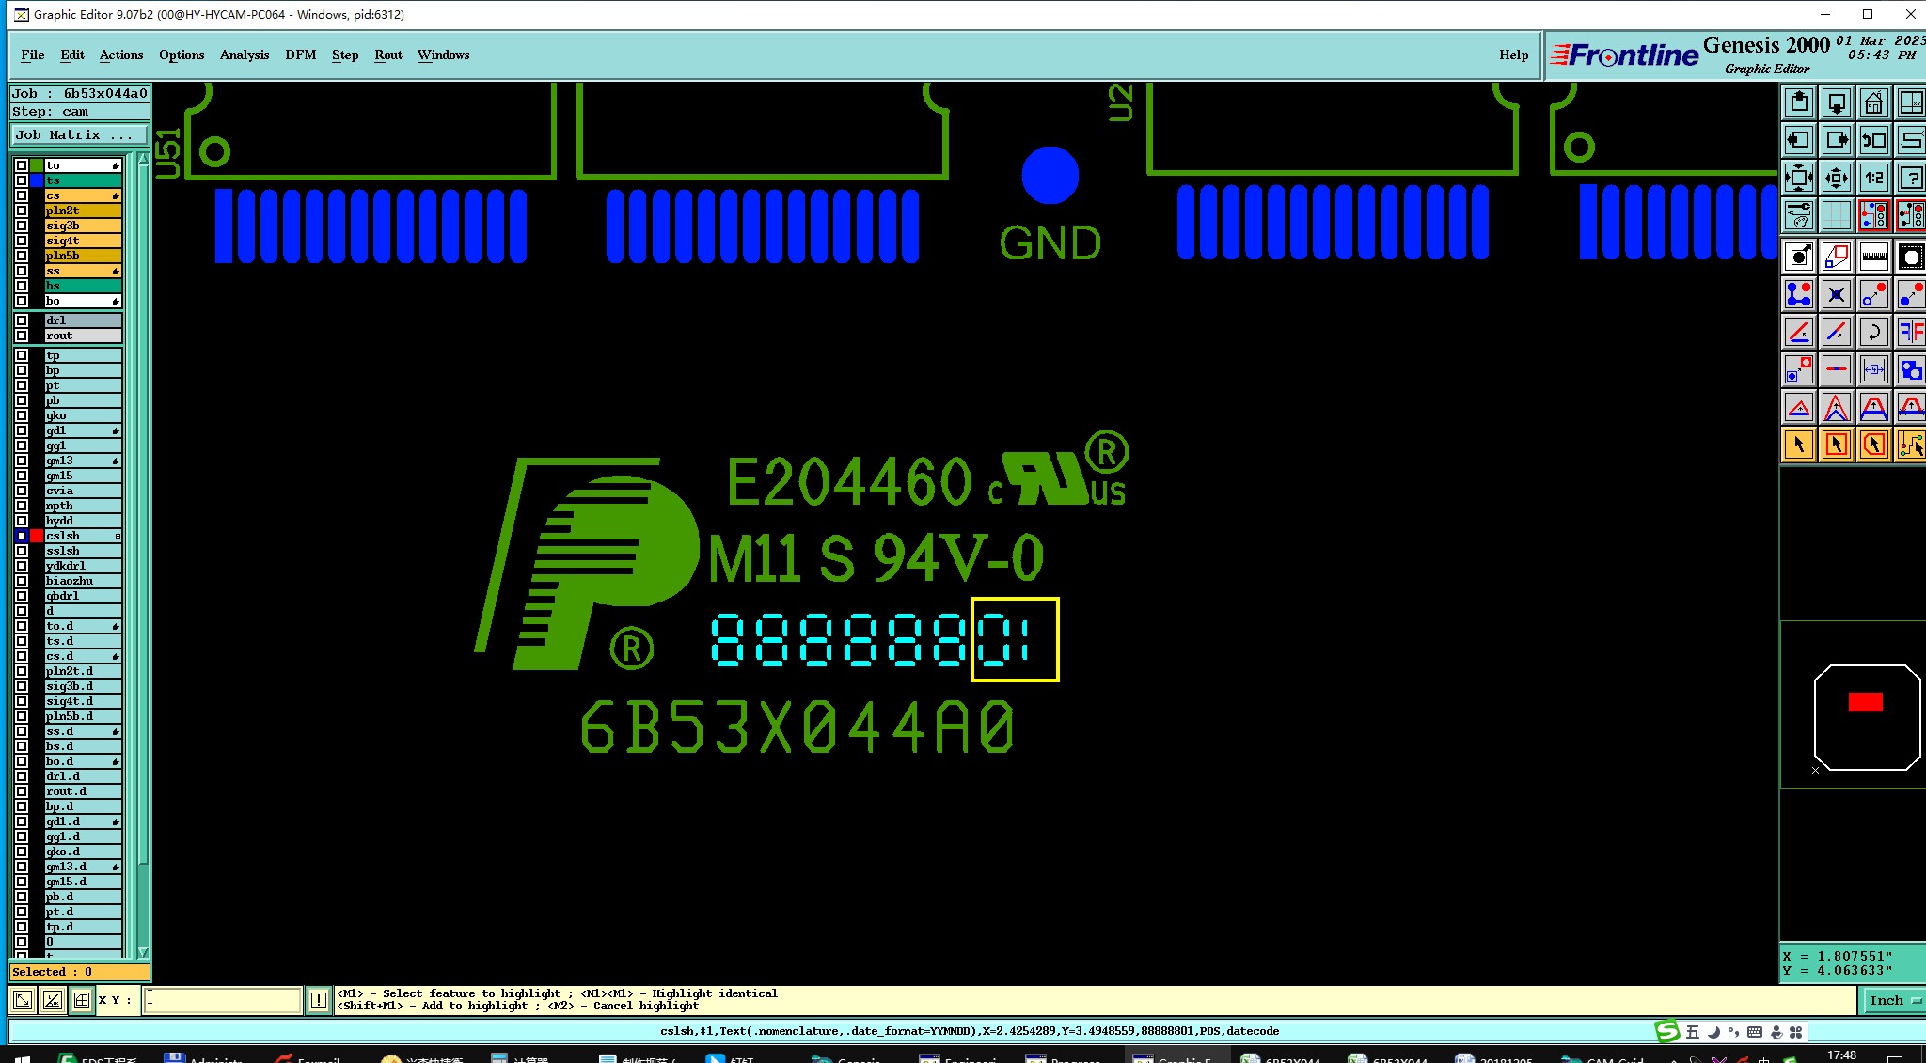Image resolution: width=1926 pixels, height=1063 pixels.
Task: Select the zoom area rectangle tool
Action: [x=1836, y=257]
